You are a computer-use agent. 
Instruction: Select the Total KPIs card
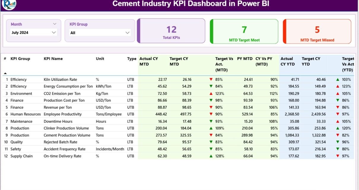tap(171, 31)
